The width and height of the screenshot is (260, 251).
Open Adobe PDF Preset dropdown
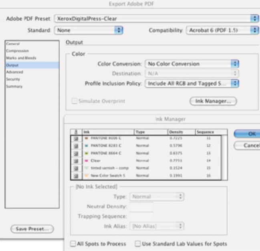157,18
